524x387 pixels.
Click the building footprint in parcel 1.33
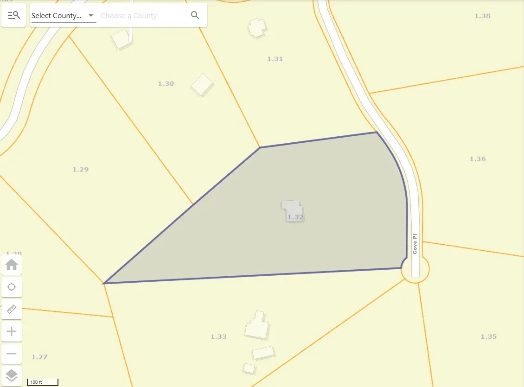257,325
